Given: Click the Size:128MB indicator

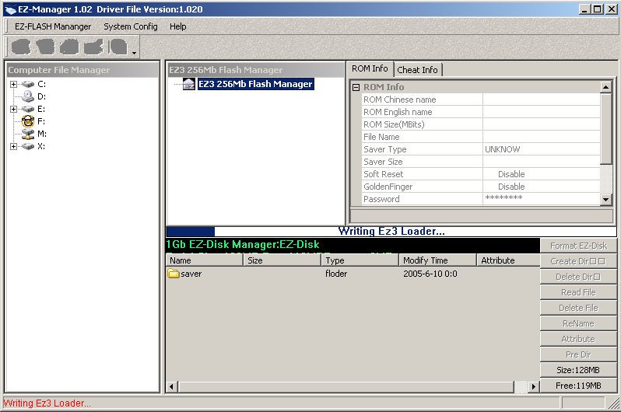Looking at the screenshot, I should click(578, 370).
